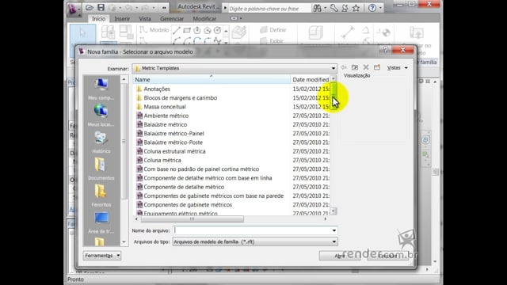Expand the Examinar folder dropdown

point(334,68)
